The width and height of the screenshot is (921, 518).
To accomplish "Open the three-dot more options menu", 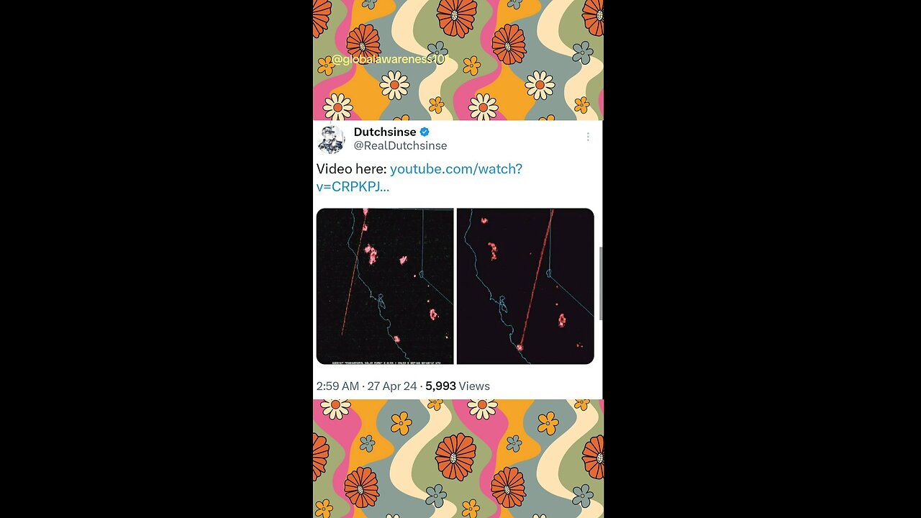I will pos(588,137).
